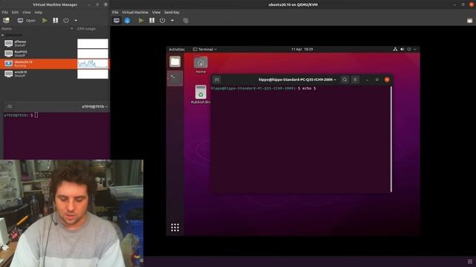Screen dimensions: 476x267
Task: Click Activities in the Ubuntu guest top bar
Action: pyautogui.click(x=177, y=50)
